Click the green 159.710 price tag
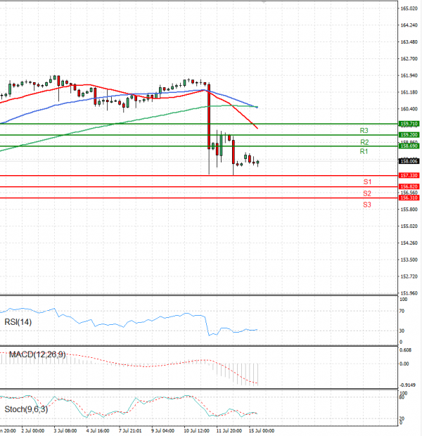This screenshot has height=436, width=422. point(409,124)
